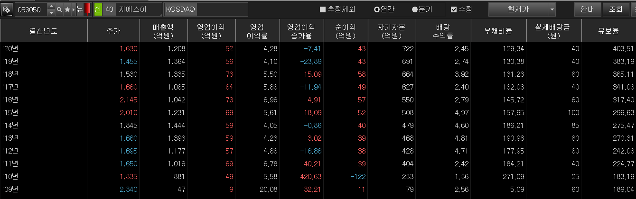Click the red candlestick chart icon
The image size is (636, 199).
click(x=87, y=9)
